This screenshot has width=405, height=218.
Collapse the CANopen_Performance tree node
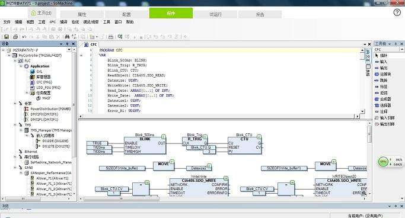tap(21, 173)
